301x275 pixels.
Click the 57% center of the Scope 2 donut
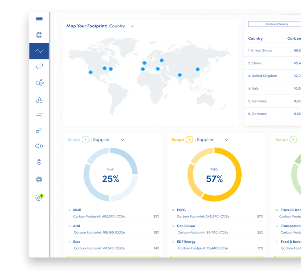[214, 179]
